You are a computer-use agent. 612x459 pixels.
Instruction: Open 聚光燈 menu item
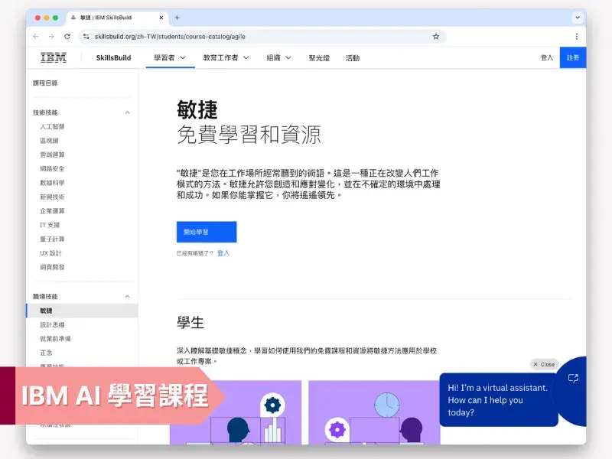click(319, 58)
